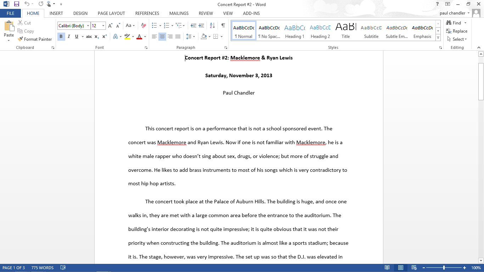Open the font size dropdown
Image resolution: width=484 pixels, height=272 pixels.
(x=103, y=26)
